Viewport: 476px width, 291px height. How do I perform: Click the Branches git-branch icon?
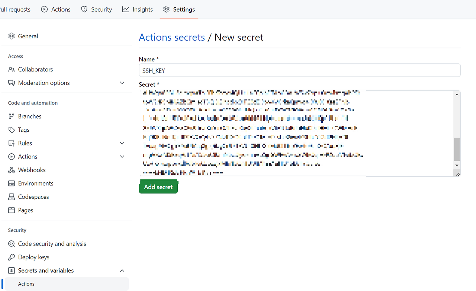click(x=12, y=116)
